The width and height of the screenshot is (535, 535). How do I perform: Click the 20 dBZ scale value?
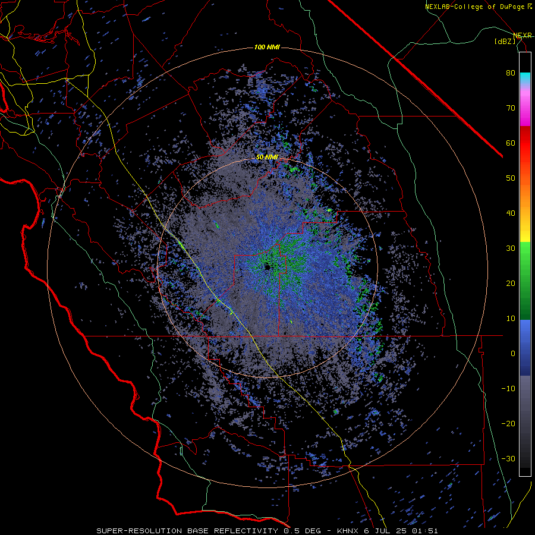click(x=511, y=283)
